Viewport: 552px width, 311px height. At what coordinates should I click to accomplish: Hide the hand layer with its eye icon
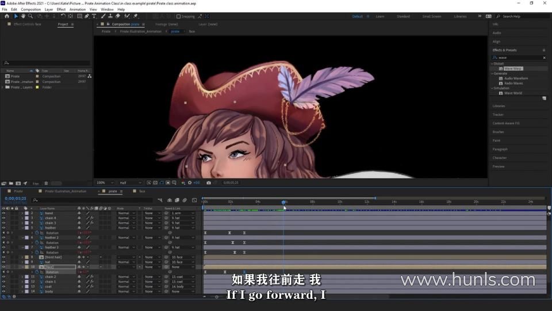pos(3,213)
